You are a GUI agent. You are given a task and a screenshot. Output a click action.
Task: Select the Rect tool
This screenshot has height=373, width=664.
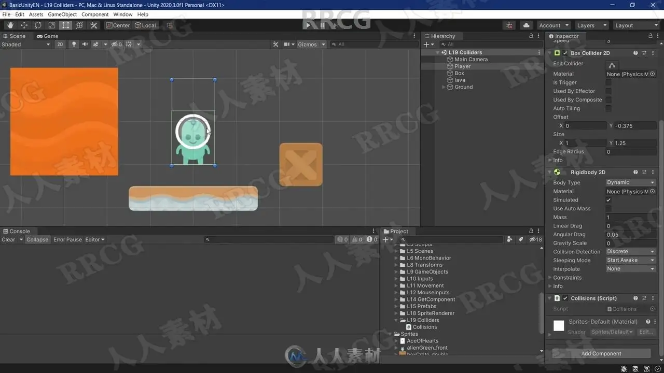[66, 25]
